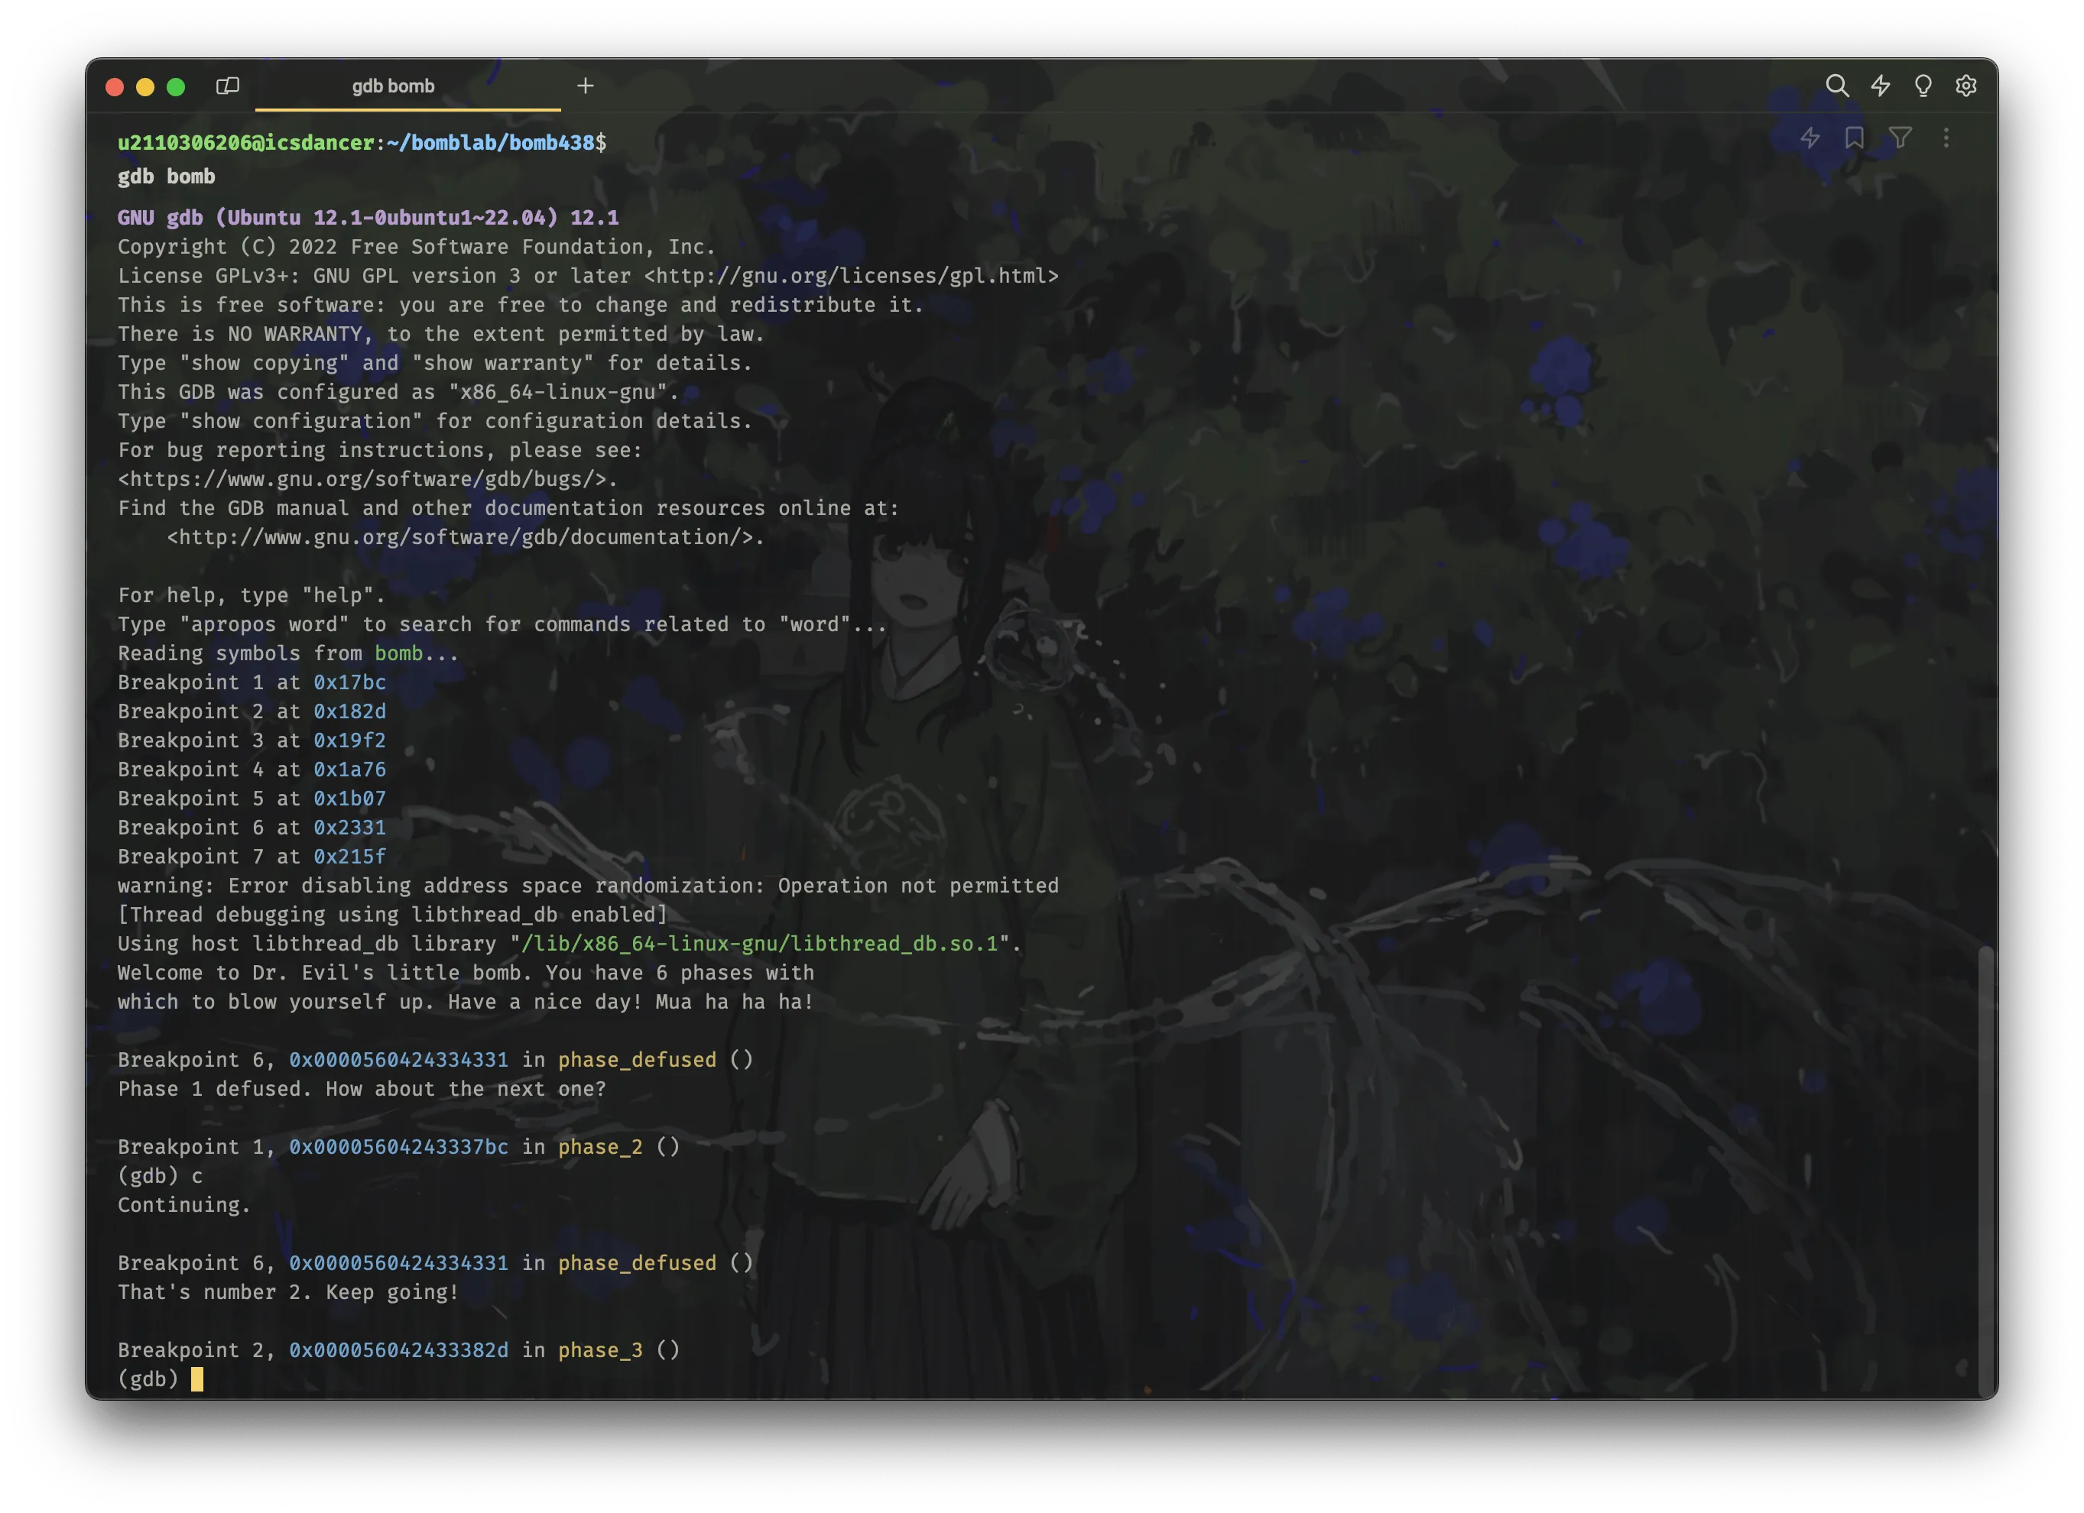Image resolution: width=2084 pixels, height=1513 pixels.
Task: Toggle the split pane icon
Action: click(227, 86)
